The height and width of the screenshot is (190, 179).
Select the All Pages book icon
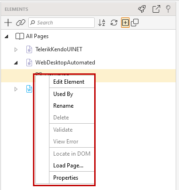tap(20, 36)
